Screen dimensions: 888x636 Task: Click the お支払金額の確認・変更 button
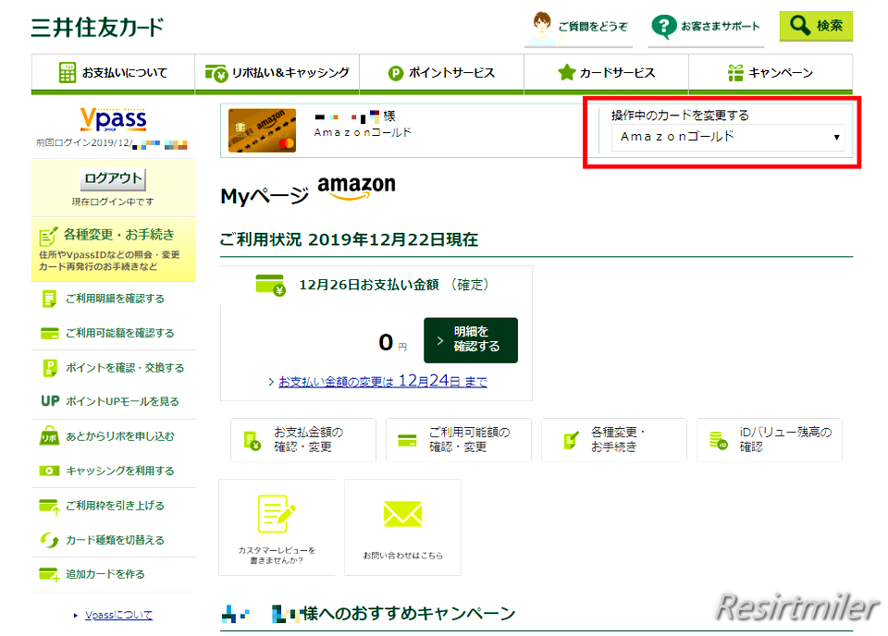[x=303, y=440]
